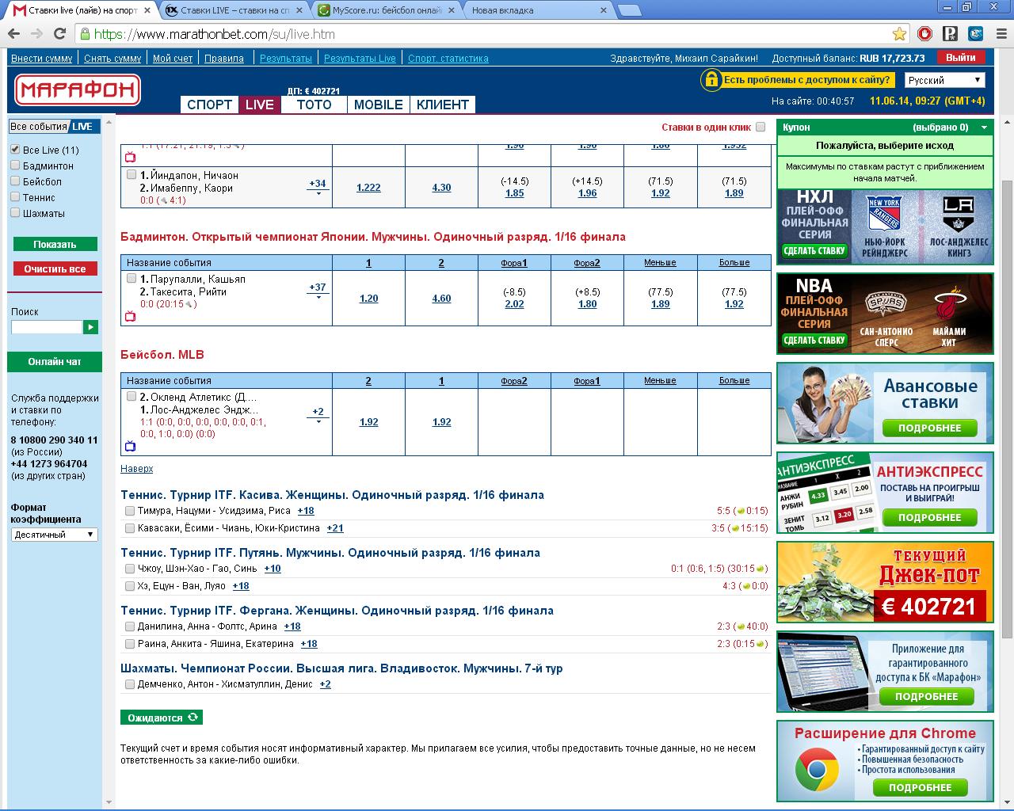This screenshot has height=811, width=1014.
Task: Open TV broadcast icon for Окленд Атлетикс game
Action: 131,447
